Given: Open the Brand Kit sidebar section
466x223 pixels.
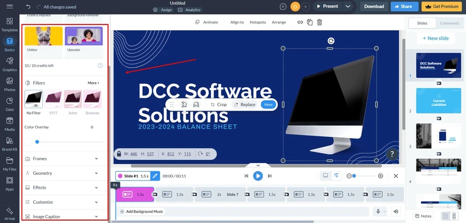Looking at the screenshot, I should point(9,144).
